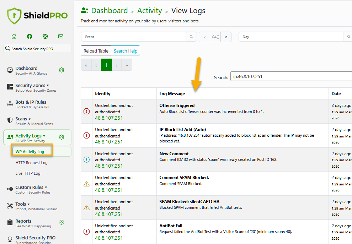
Task: Click the Event field search magnifier
Action: tap(191, 37)
